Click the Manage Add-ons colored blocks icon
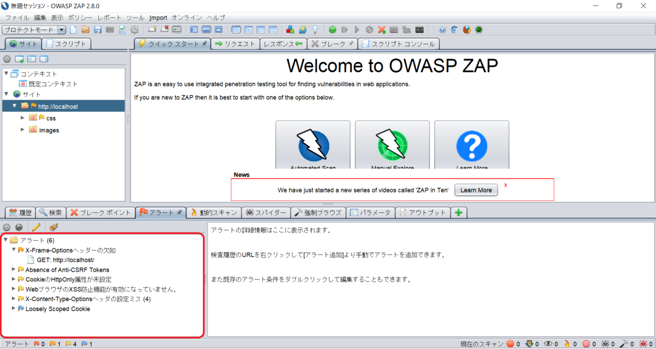 (x=290, y=30)
